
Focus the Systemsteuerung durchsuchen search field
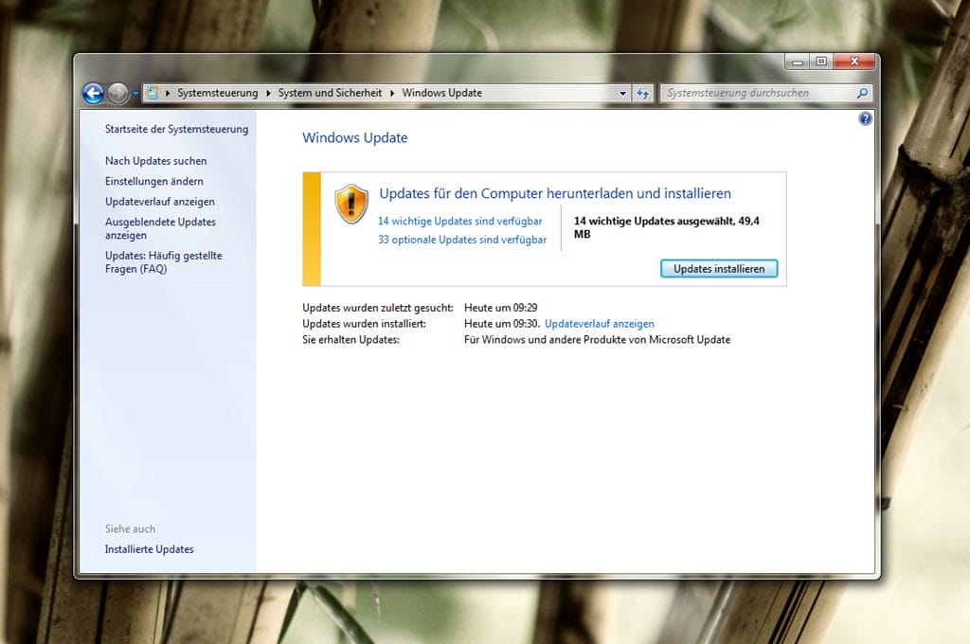tap(756, 93)
